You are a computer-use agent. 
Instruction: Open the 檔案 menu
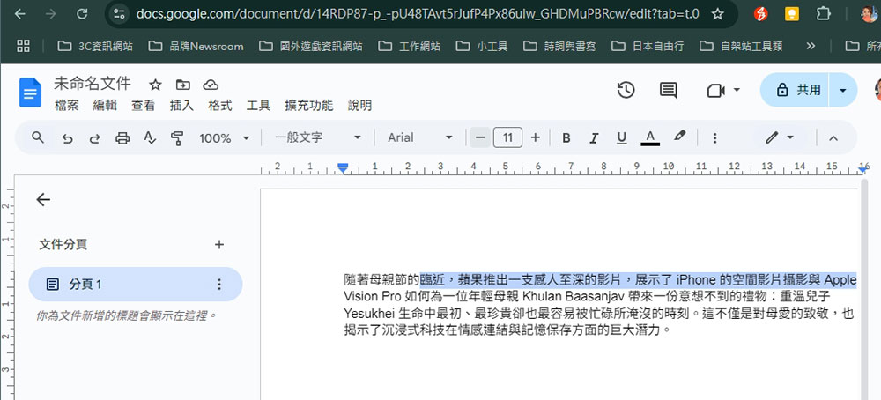[66, 106]
